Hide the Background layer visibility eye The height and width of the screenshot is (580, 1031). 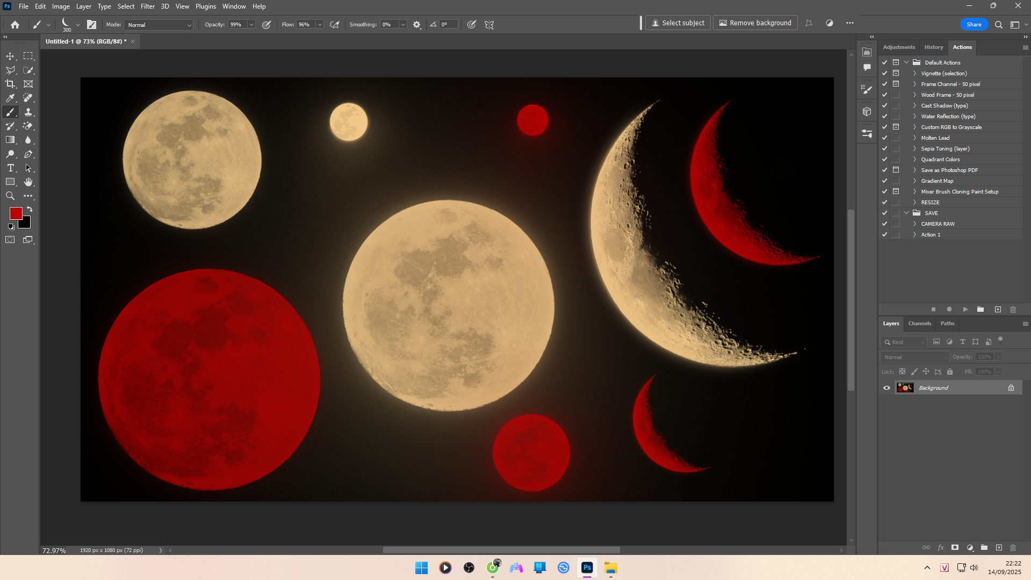pyautogui.click(x=886, y=388)
